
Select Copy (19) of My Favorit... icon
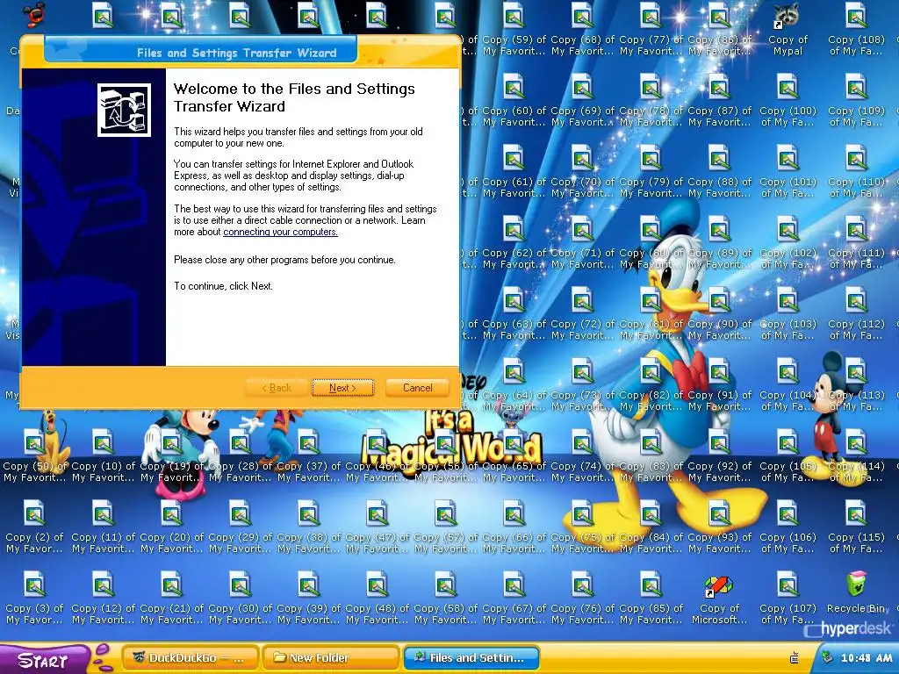(171, 441)
